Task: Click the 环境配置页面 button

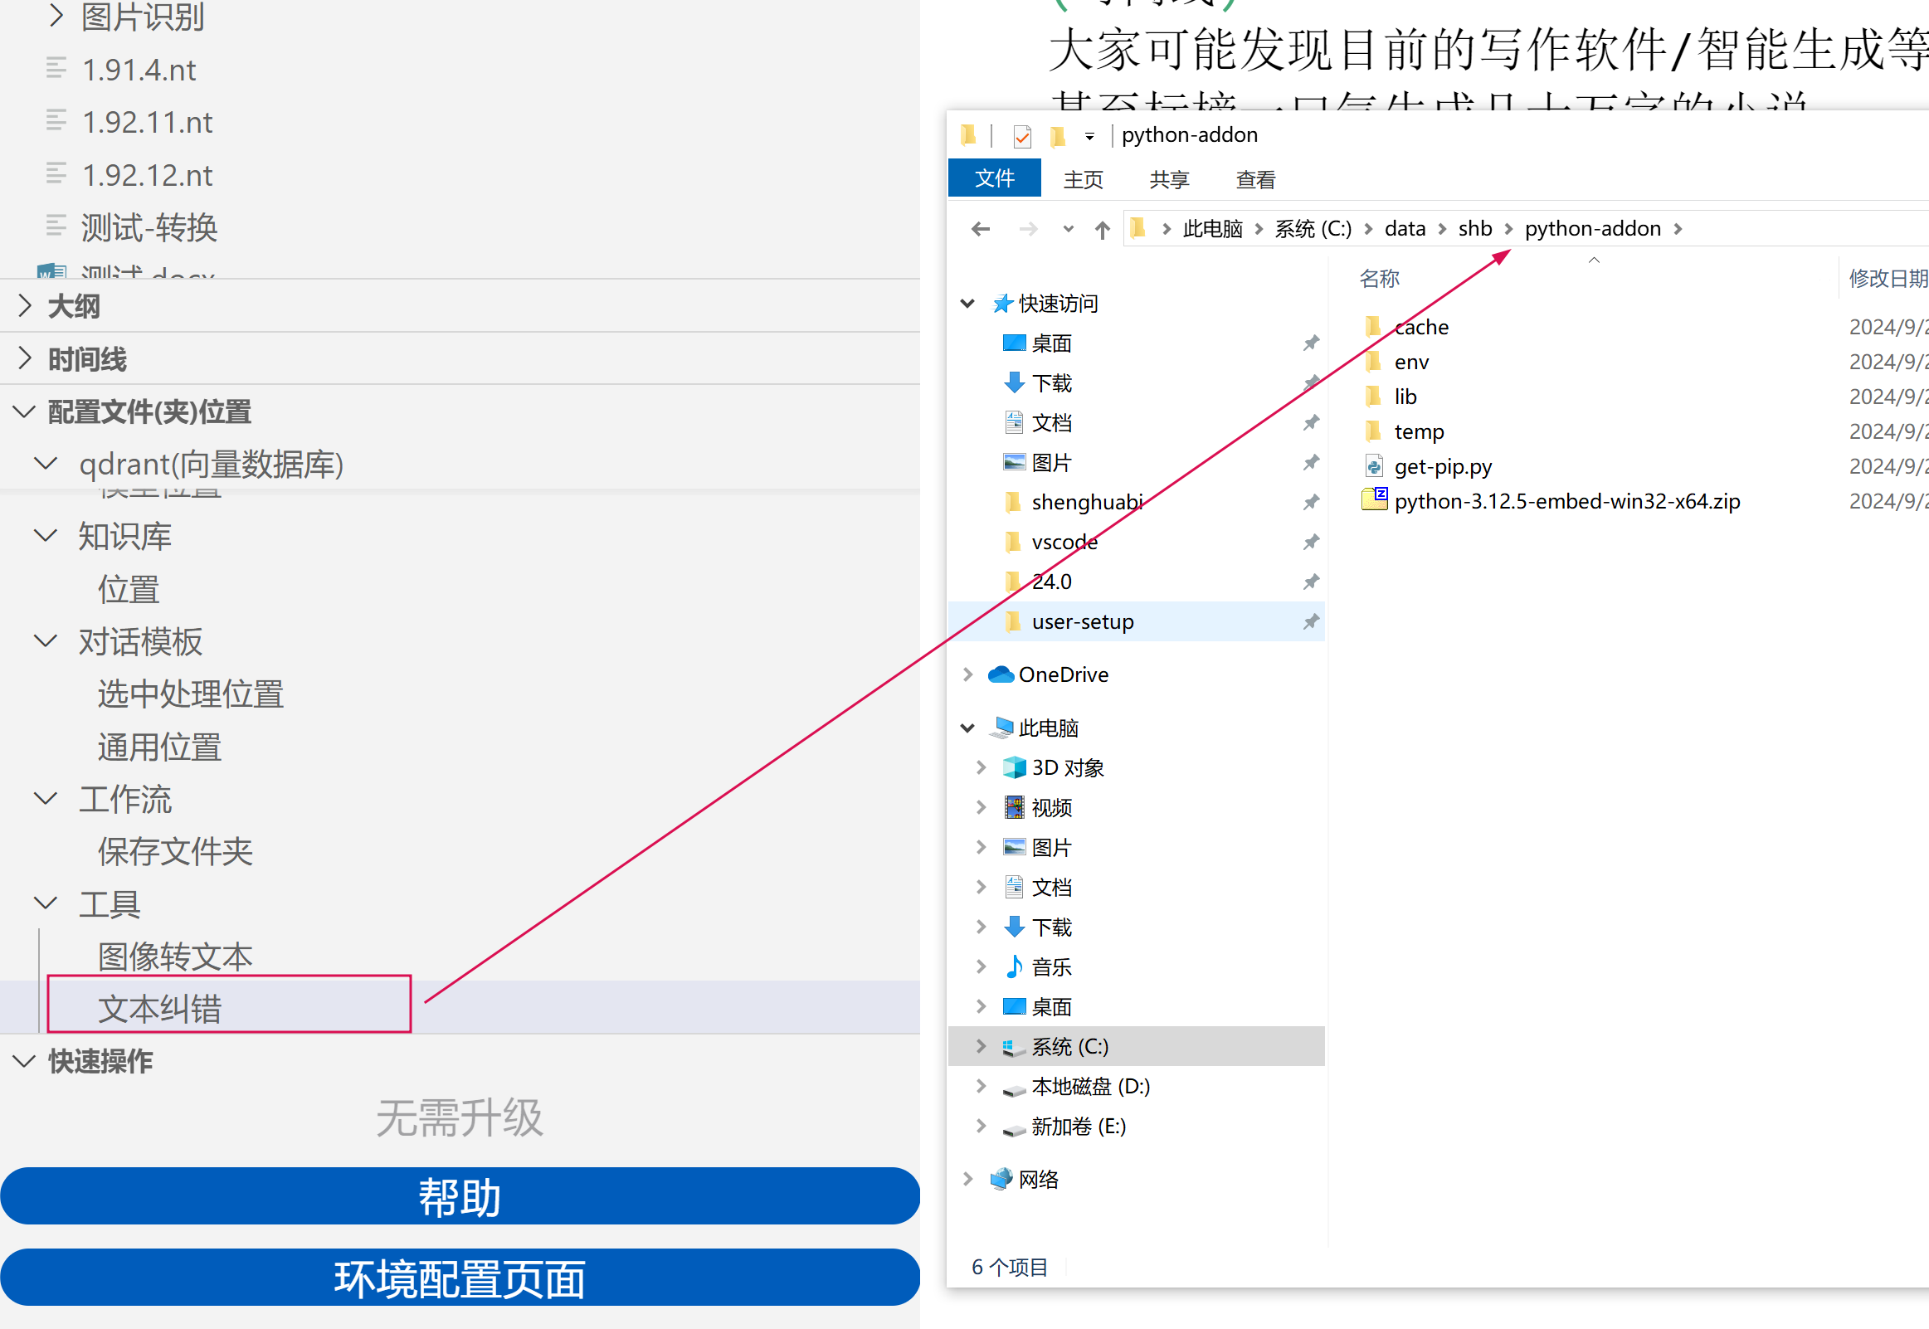Action: 460,1278
